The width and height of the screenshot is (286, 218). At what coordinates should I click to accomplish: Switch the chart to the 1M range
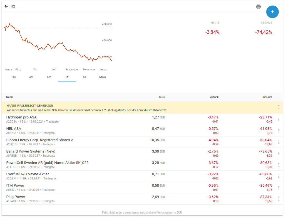coord(13,77)
